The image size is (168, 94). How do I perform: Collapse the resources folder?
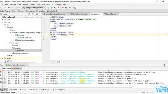[8, 43]
